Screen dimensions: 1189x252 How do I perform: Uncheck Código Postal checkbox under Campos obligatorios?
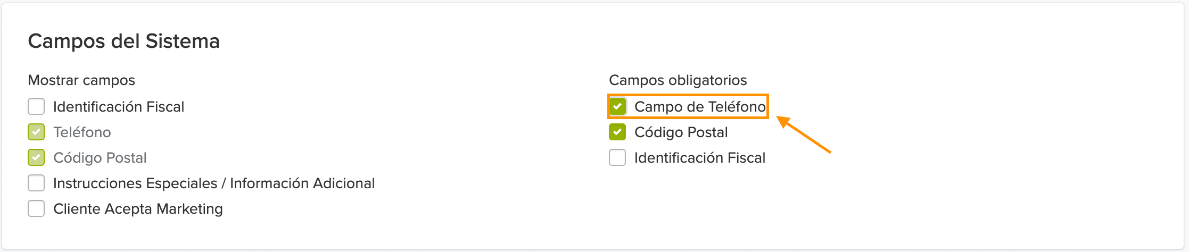617,132
